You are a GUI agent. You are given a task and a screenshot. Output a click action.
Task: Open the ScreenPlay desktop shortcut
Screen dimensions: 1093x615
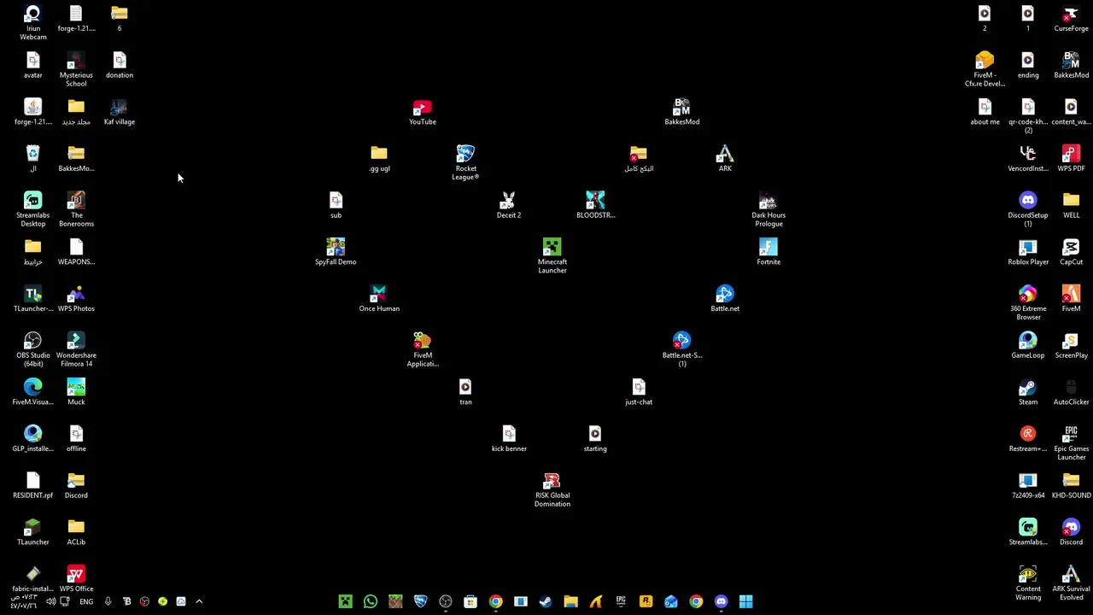point(1071,345)
